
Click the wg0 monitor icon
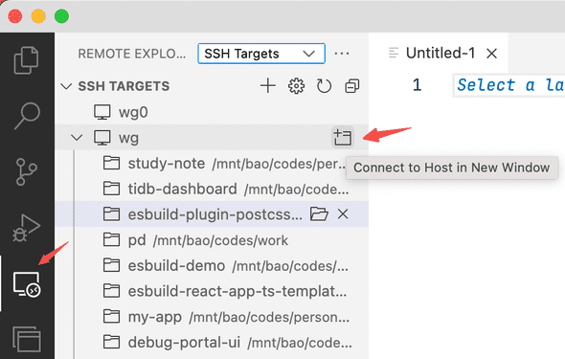coord(102,112)
